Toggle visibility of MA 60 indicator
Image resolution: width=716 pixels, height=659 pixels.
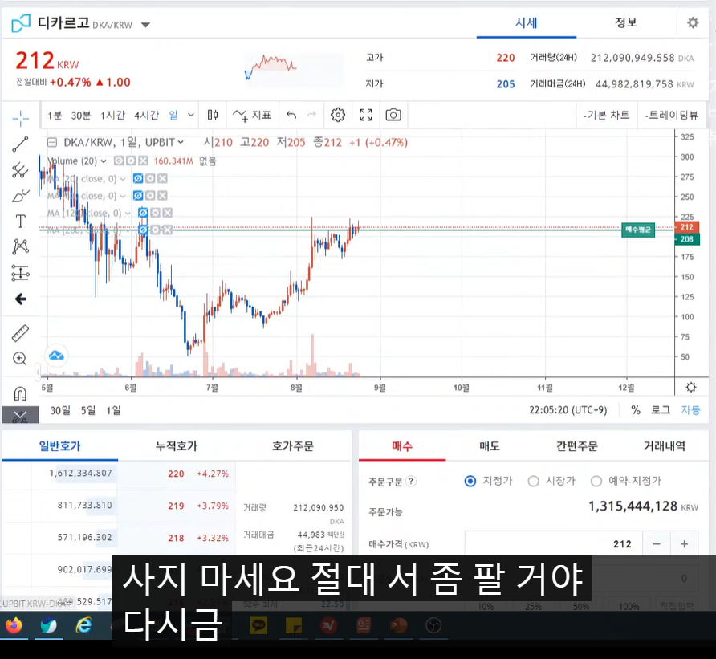(138, 196)
